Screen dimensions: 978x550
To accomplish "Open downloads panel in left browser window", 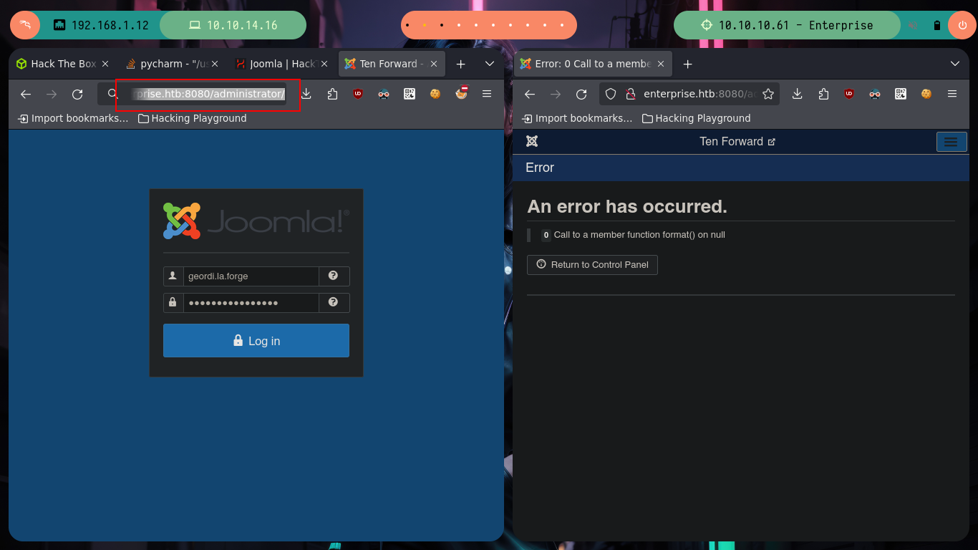I will tap(306, 94).
